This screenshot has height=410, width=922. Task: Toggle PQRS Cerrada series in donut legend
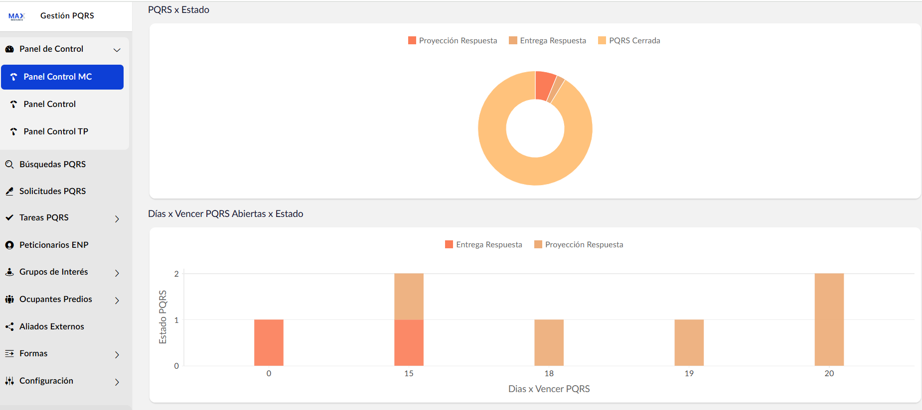[x=629, y=41]
